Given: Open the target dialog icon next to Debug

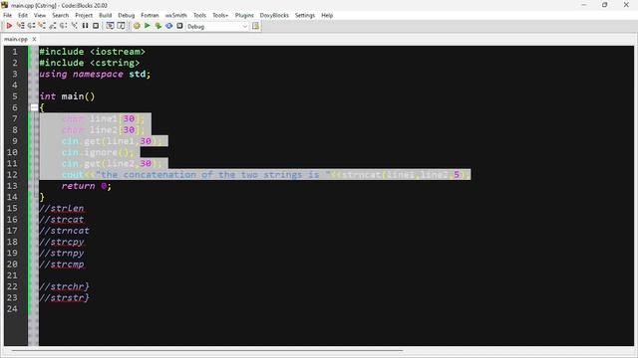Looking at the screenshot, I should point(255,26).
